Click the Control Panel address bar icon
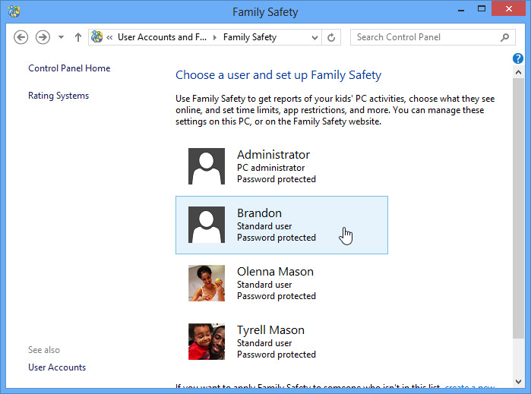Image resolution: width=531 pixels, height=394 pixels. pos(97,37)
